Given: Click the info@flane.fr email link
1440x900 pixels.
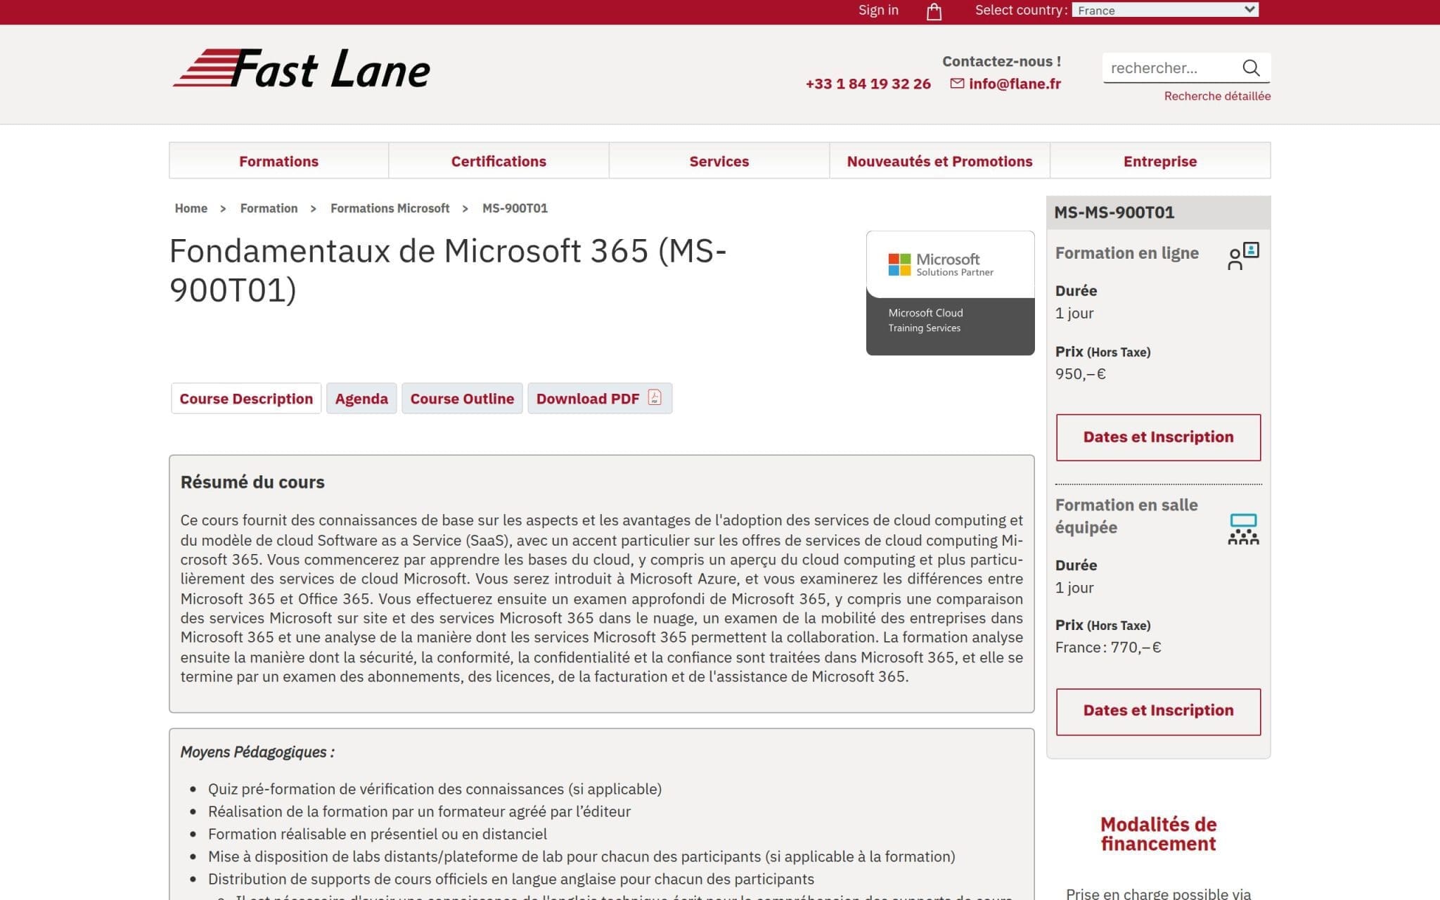Looking at the screenshot, I should [x=1015, y=84].
